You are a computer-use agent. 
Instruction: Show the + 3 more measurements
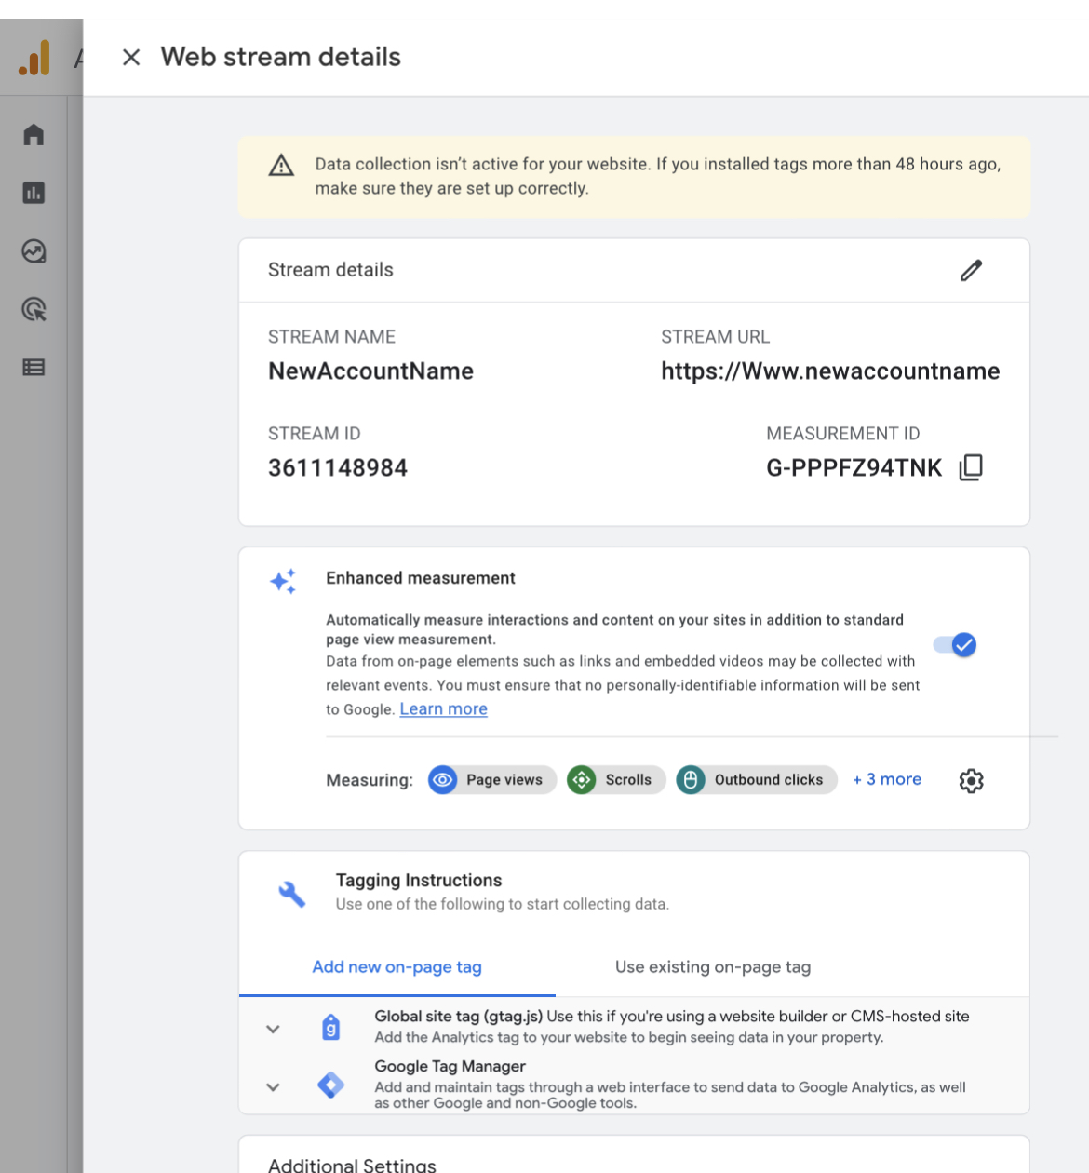[x=886, y=779]
